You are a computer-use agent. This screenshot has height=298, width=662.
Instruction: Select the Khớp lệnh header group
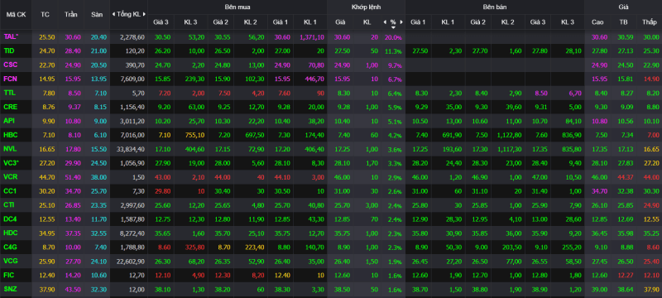[x=366, y=7]
